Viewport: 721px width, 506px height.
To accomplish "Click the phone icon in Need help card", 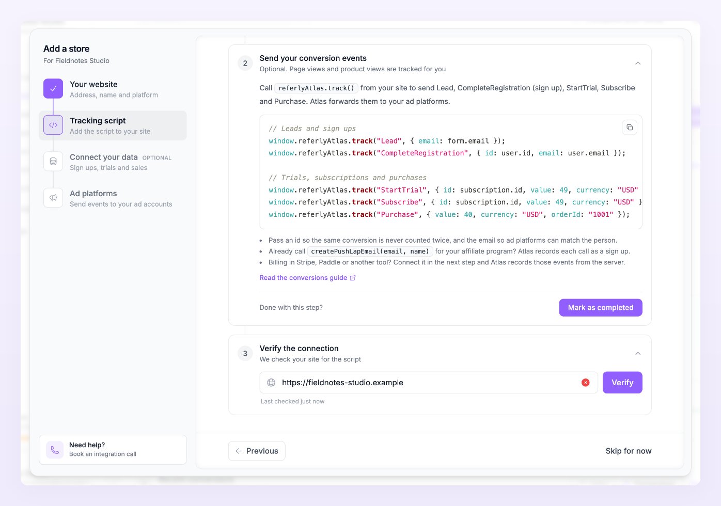I will [55, 450].
